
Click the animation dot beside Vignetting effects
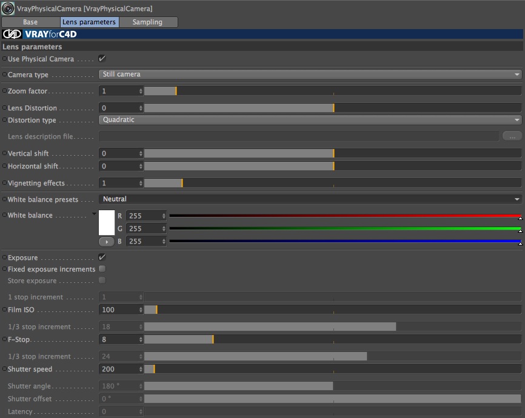tap(5, 183)
